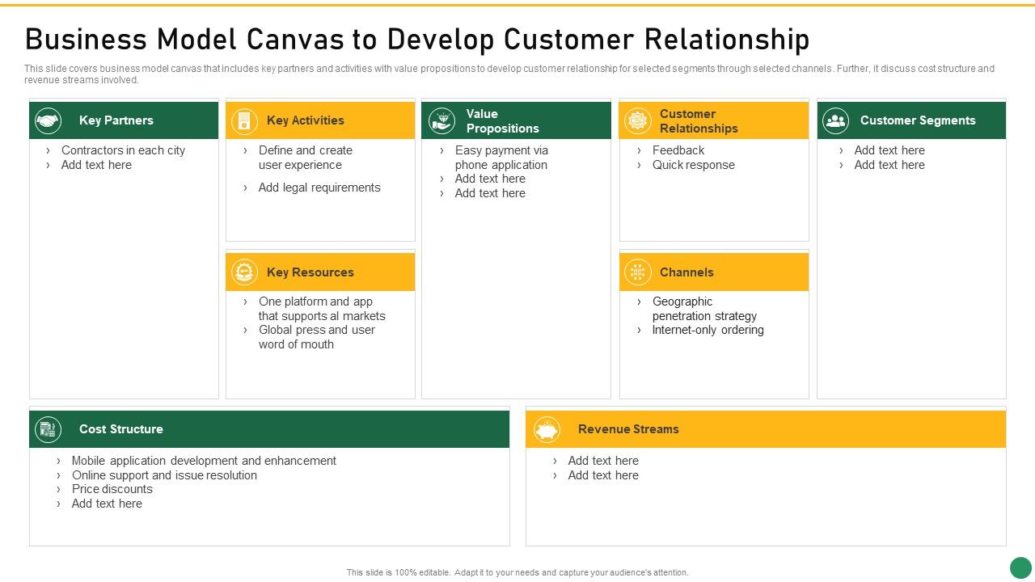Screen dimensions: 1035x582
Task: Click the Customer Relationships headset icon
Action: point(639,120)
